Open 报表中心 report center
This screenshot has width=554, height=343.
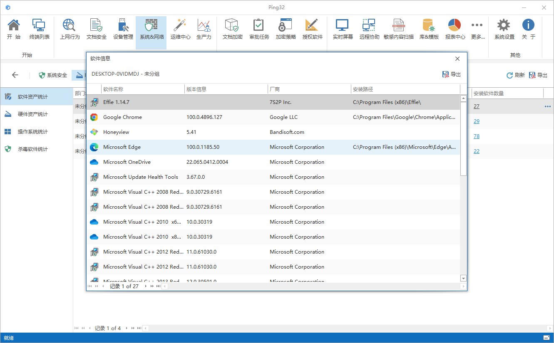(455, 29)
